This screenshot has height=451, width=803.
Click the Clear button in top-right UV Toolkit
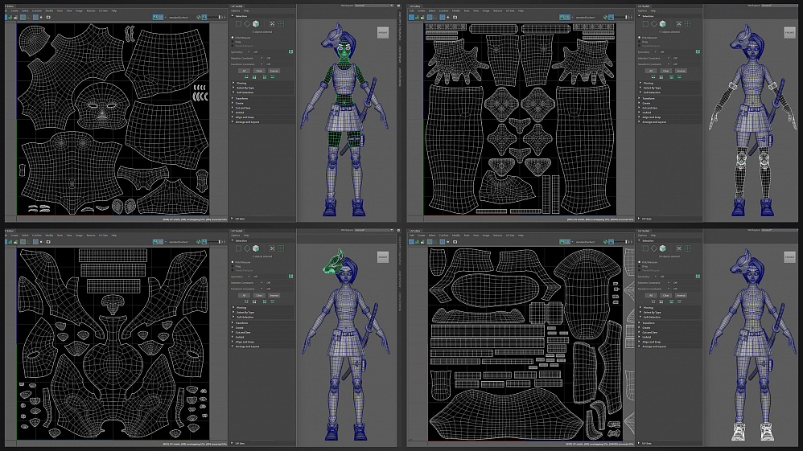click(x=665, y=71)
